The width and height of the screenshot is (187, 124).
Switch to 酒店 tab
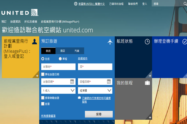click(x=63, y=51)
